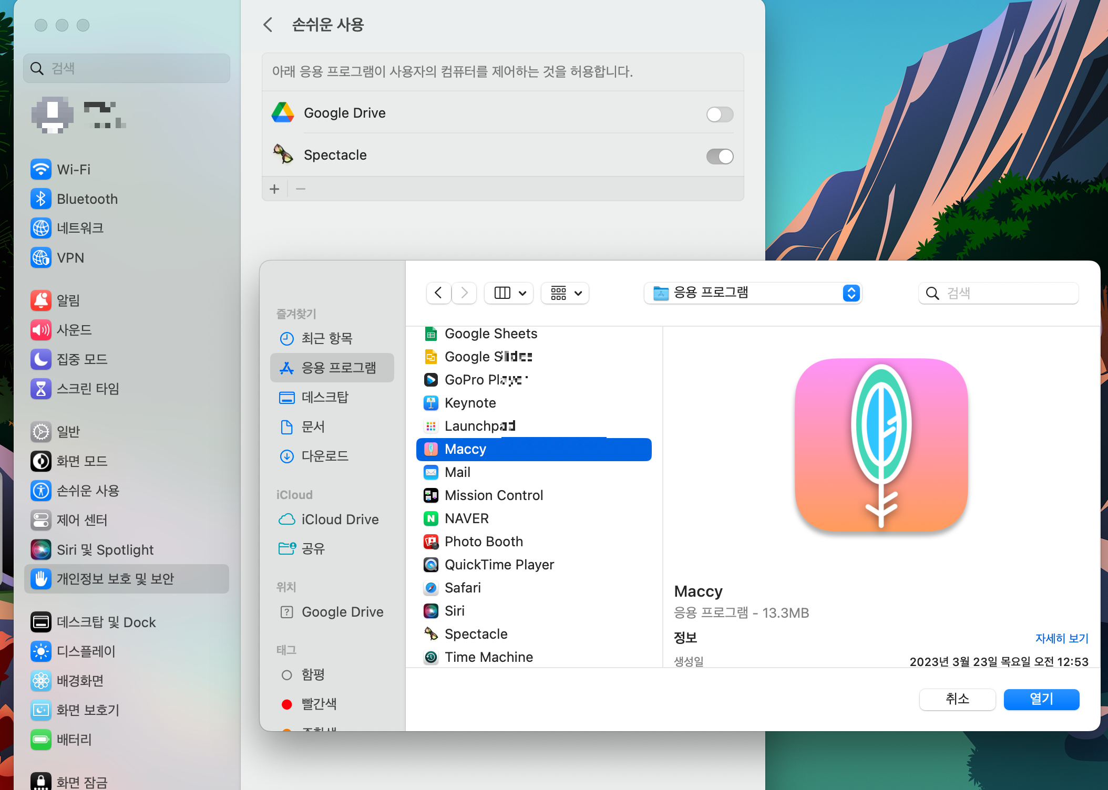1108x790 pixels.
Task: Click the 열기 button
Action: click(x=1041, y=699)
